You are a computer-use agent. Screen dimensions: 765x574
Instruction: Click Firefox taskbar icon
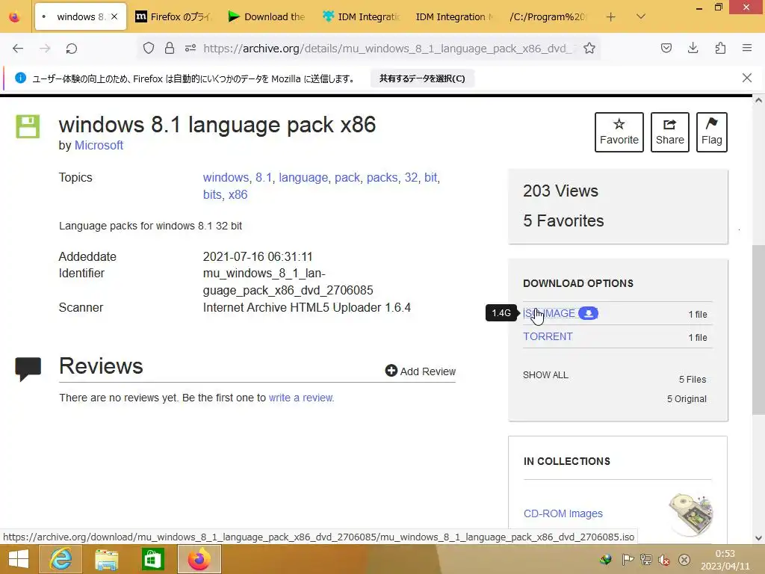click(x=199, y=559)
